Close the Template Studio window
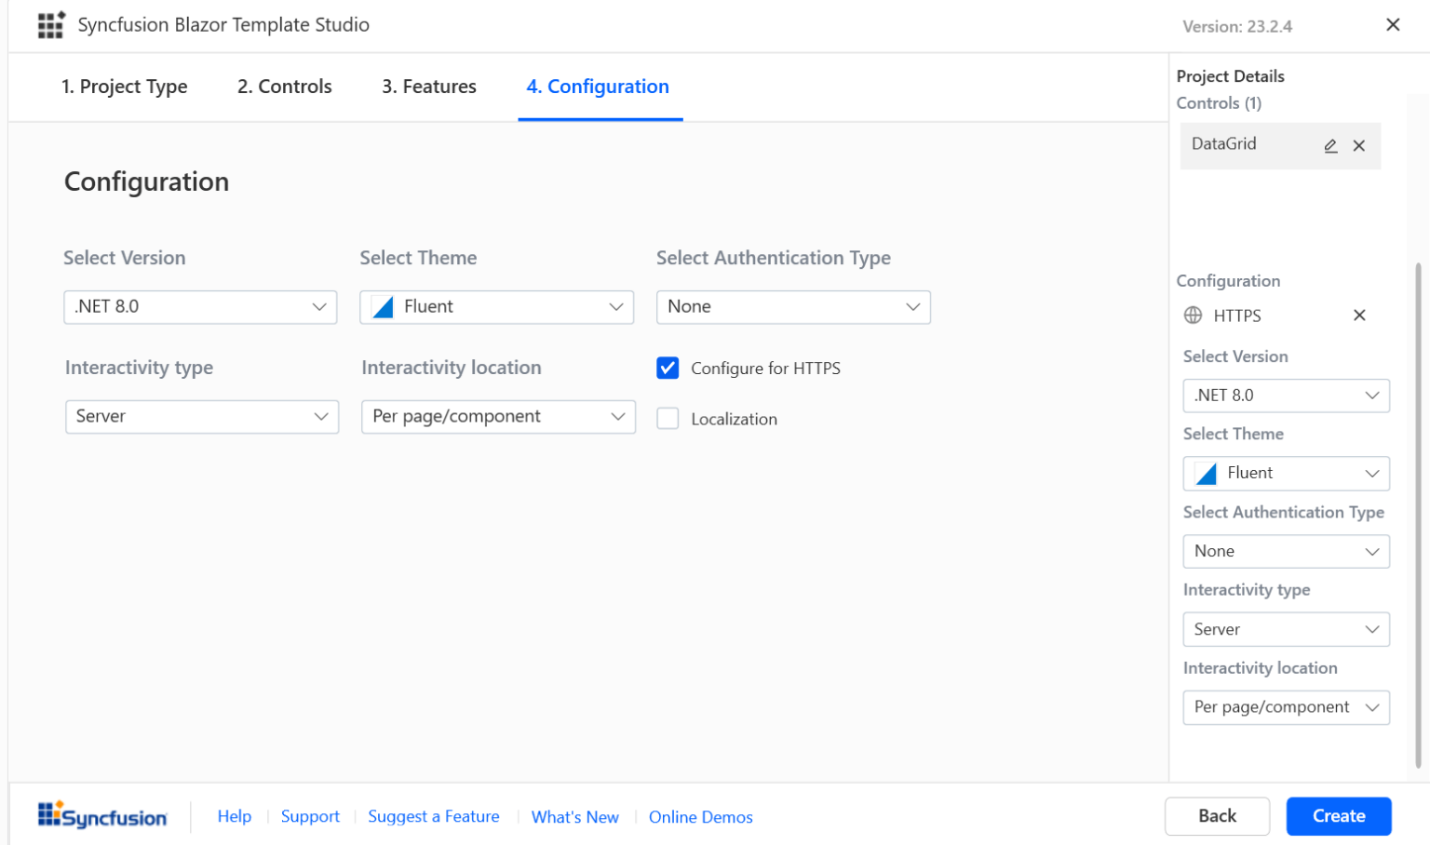Viewport: 1430px width, 845px height. (1393, 24)
